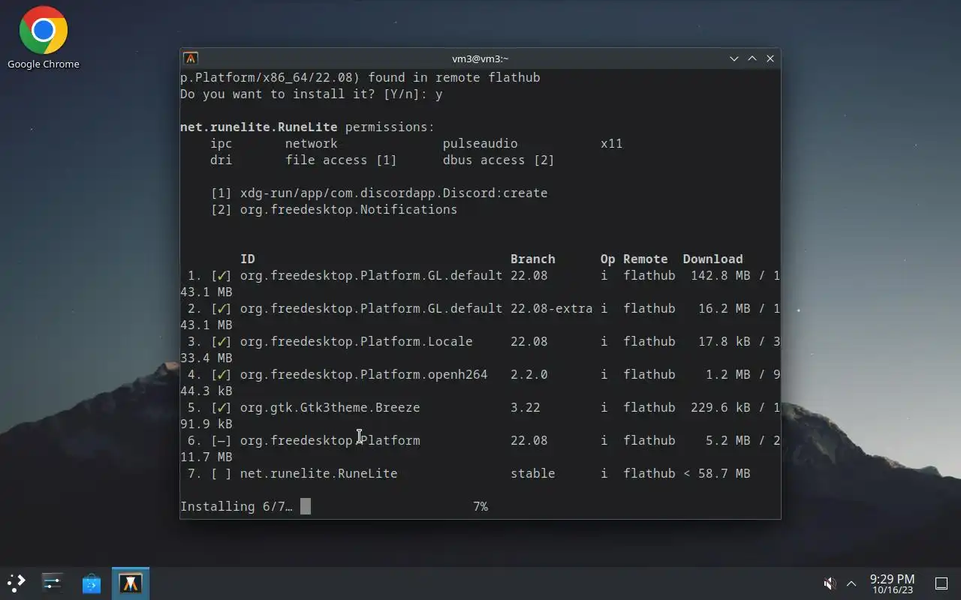
Task: Click the 'x11' permission text
Action: 611,143
